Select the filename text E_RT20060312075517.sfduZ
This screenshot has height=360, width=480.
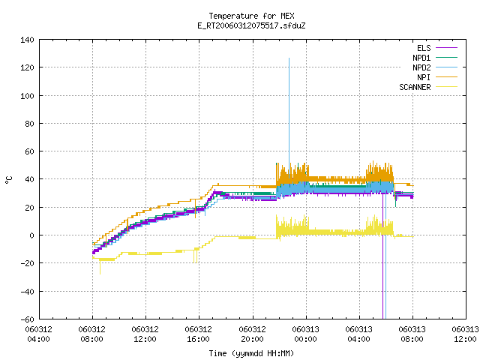coord(251,25)
